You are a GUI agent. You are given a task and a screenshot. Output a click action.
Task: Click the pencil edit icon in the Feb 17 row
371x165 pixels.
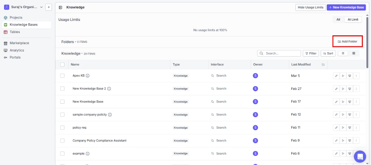point(336,102)
